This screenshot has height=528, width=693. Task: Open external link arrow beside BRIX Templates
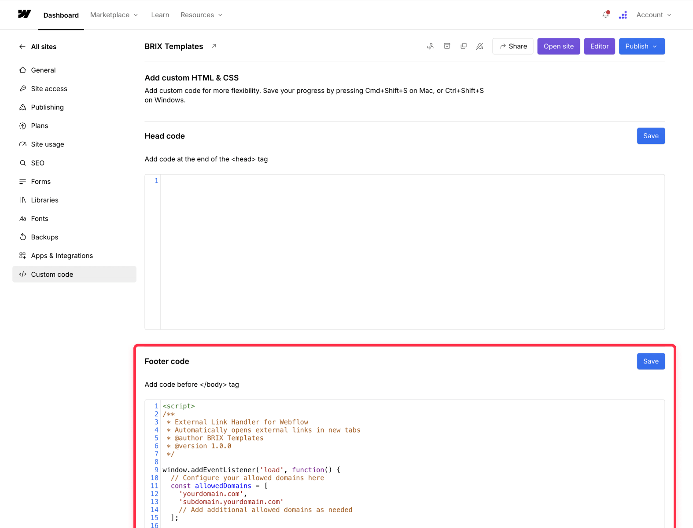[214, 46]
